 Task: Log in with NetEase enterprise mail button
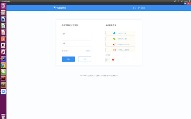coord(120,50)
